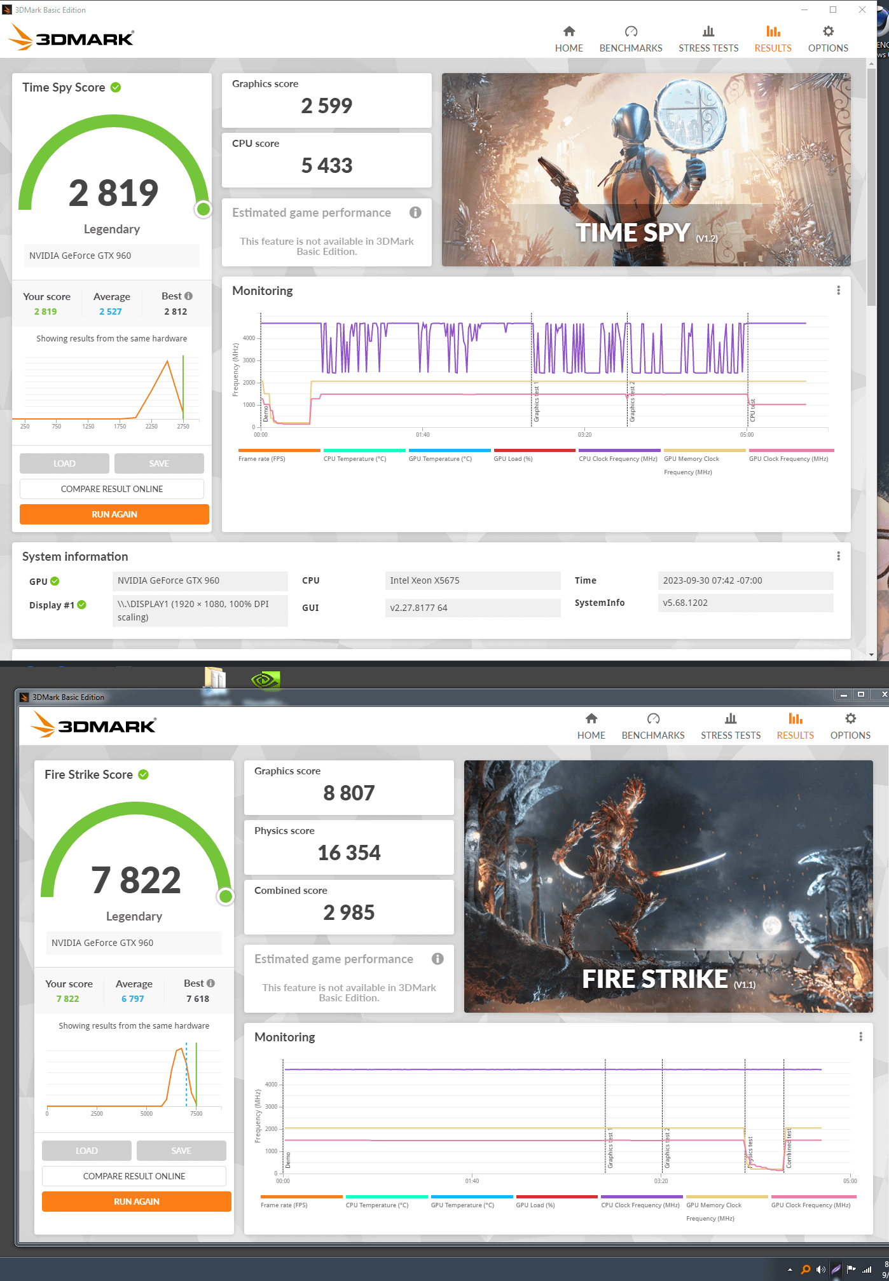The image size is (889, 1281).
Task: Click the 3DMark logo in the Fire Strike window
Action: tap(93, 725)
